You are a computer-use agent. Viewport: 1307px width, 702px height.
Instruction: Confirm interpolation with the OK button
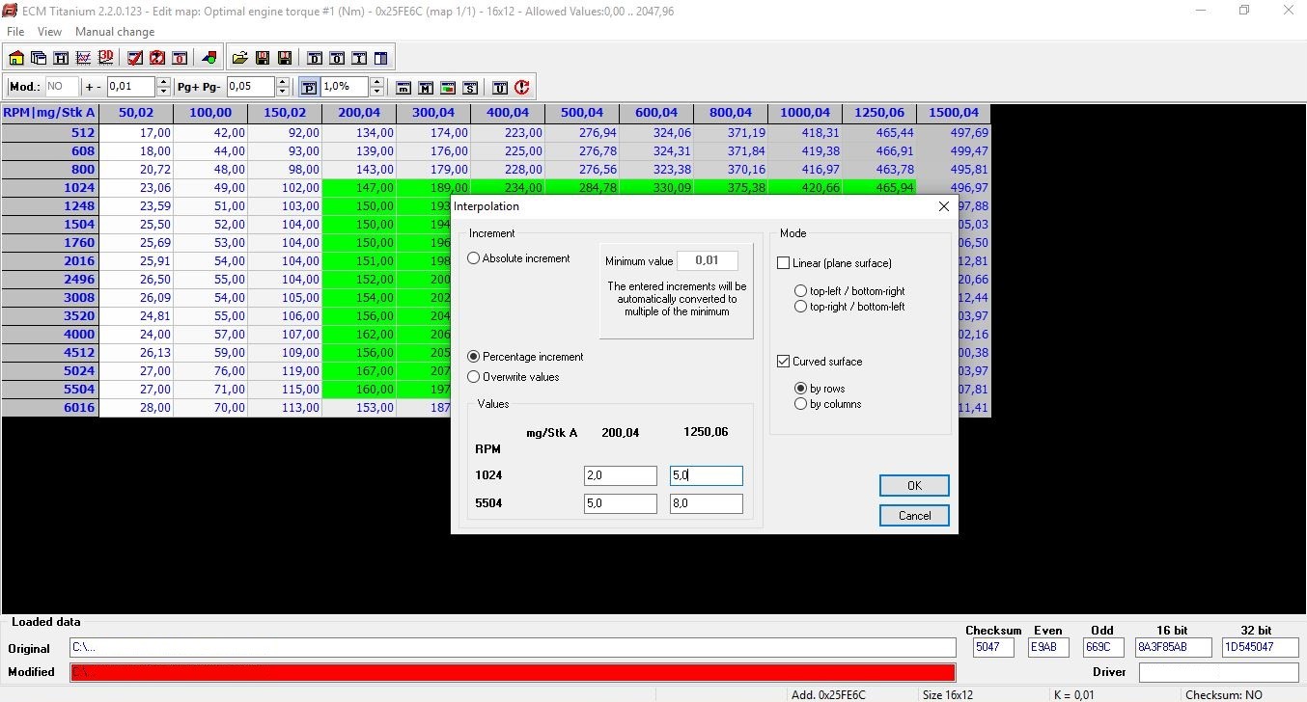tap(913, 485)
